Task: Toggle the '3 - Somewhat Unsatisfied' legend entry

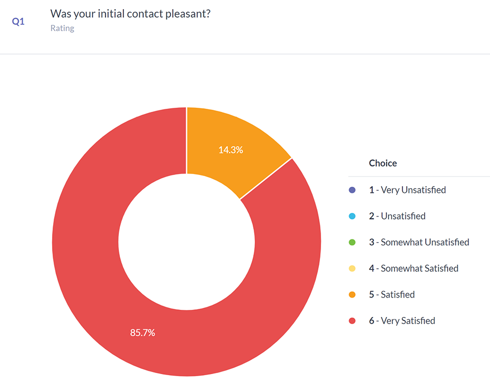Action: coord(419,242)
